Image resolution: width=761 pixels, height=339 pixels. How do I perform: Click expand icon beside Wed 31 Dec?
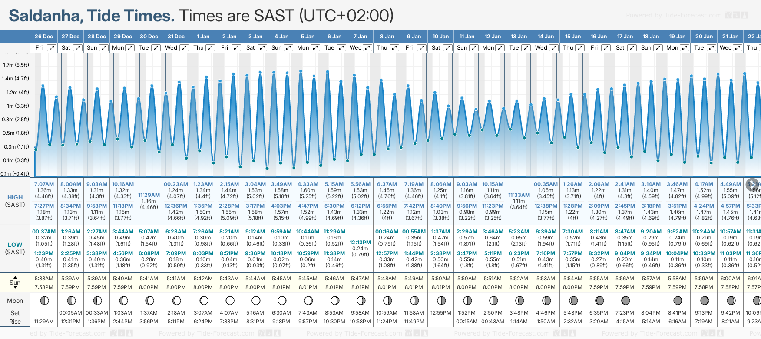(184, 48)
